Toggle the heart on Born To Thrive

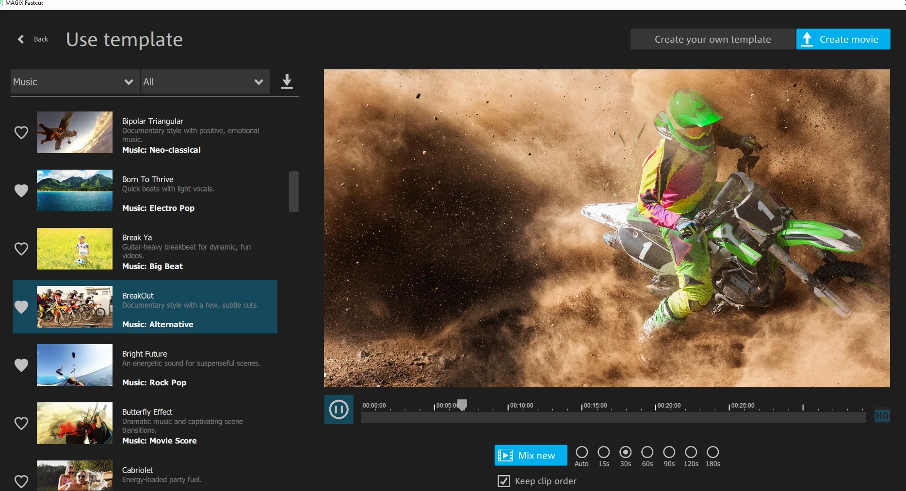(21, 190)
